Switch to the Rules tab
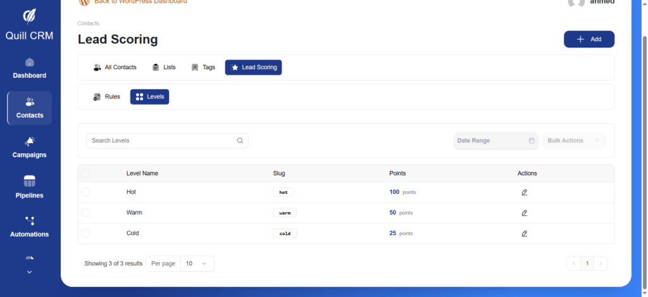 tap(106, 97)
